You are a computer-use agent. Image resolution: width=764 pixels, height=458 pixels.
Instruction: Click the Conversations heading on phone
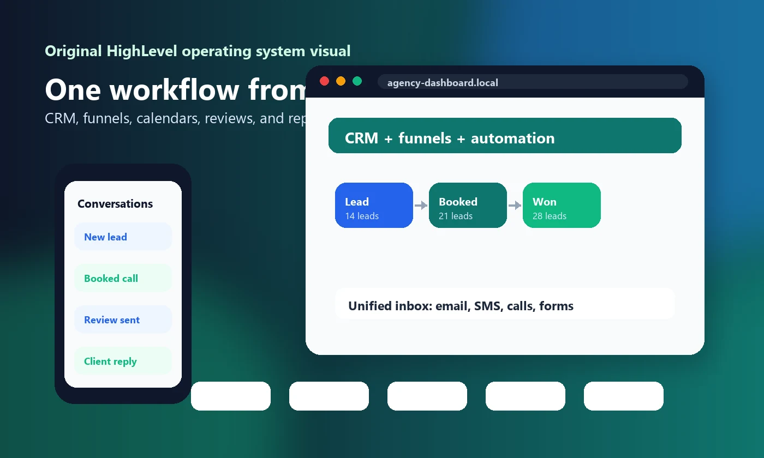pos(115,204)
